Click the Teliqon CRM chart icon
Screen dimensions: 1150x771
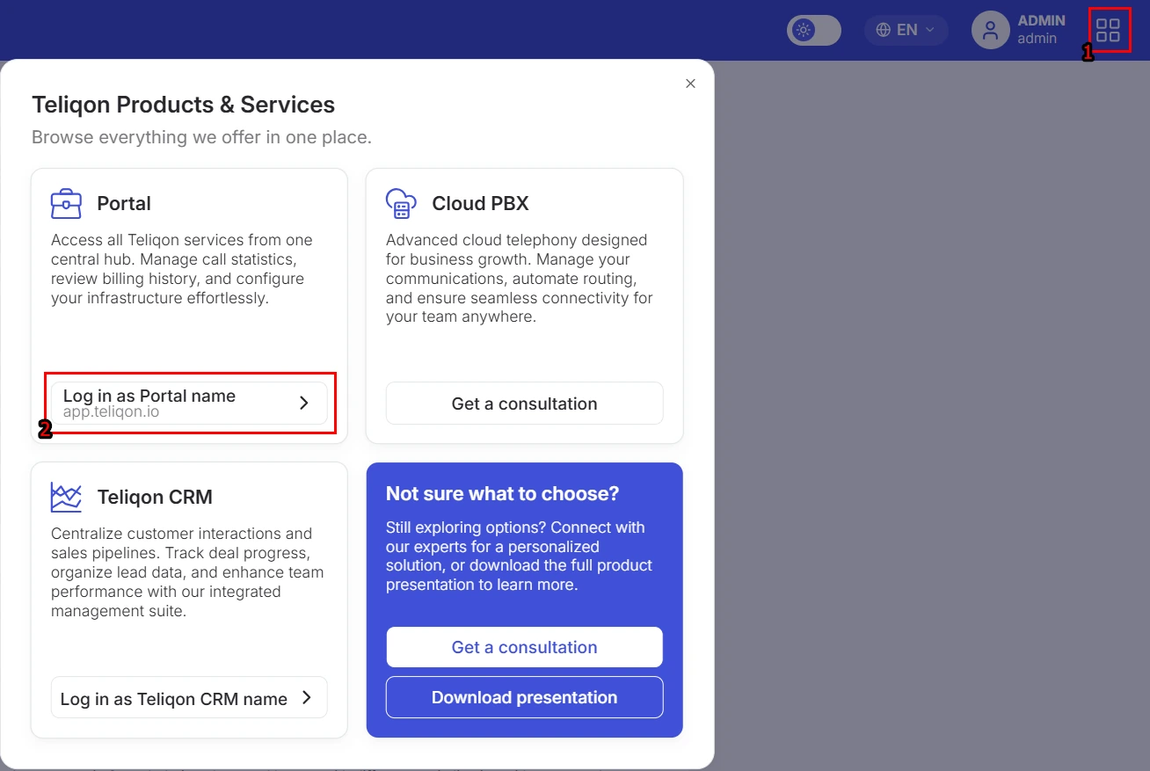point(66,497)
